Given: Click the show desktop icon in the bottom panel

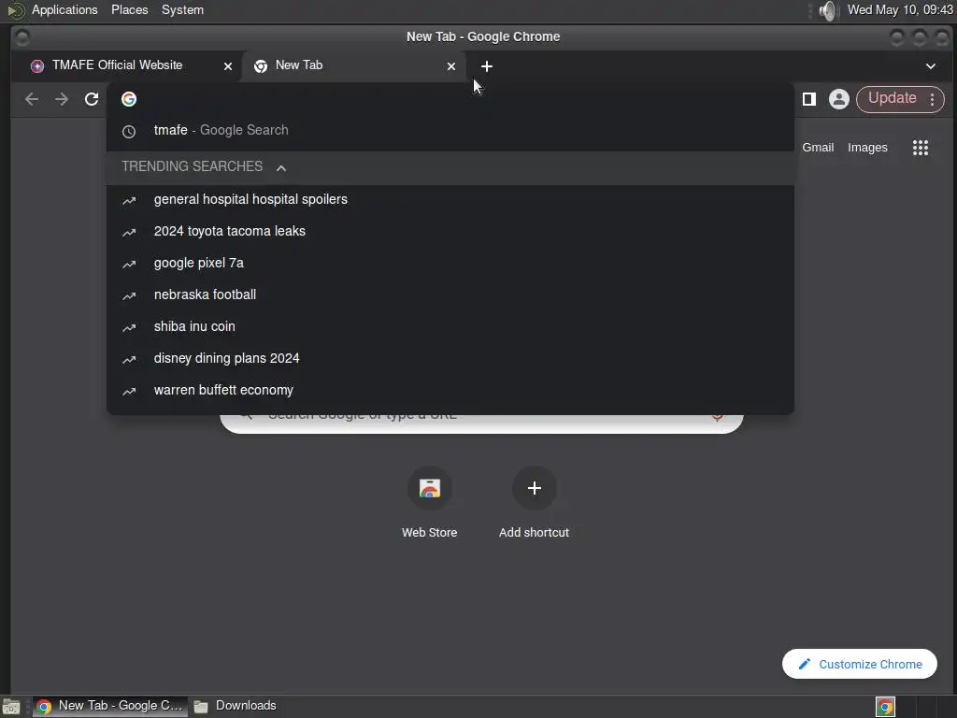Looking at the screenshot, I should [x=11, y=707].
